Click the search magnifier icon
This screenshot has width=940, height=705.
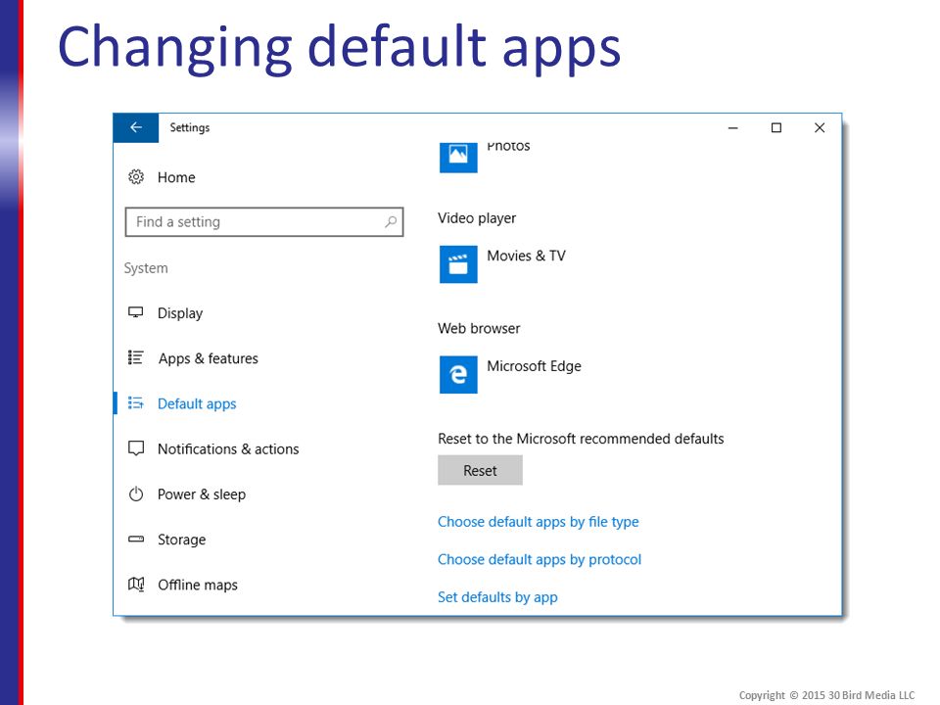(x=391, y=222)
